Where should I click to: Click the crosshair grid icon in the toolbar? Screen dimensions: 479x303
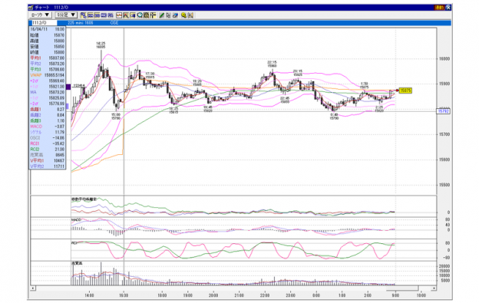153,15
